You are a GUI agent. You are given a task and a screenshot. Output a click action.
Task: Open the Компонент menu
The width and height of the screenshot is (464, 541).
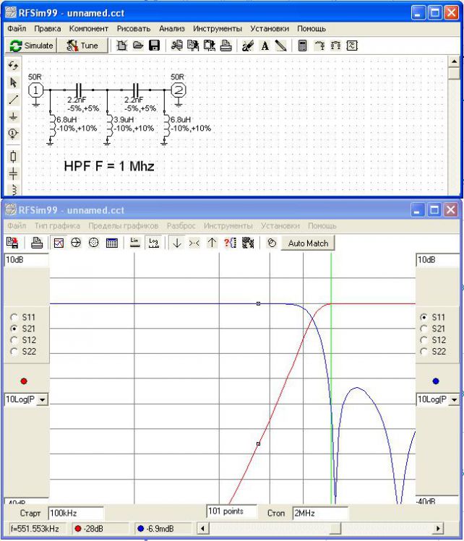(89, 29)
